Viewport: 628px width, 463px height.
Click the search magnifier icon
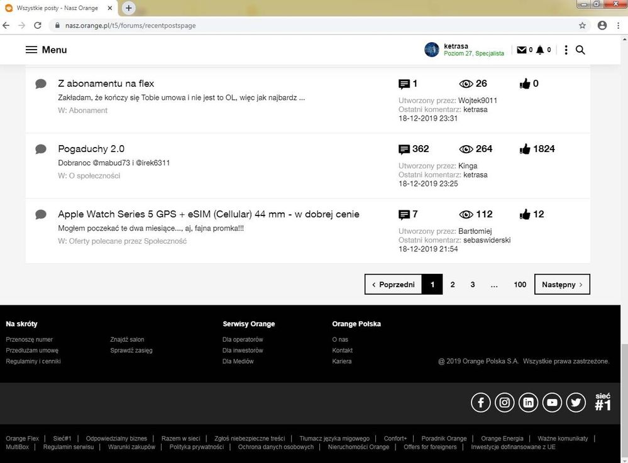point(580,50)
